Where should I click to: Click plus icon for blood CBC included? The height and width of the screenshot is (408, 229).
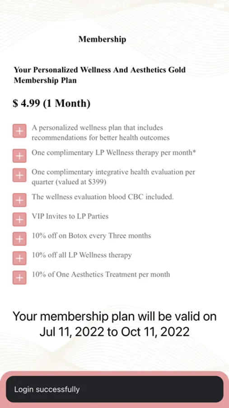point(19,200)
